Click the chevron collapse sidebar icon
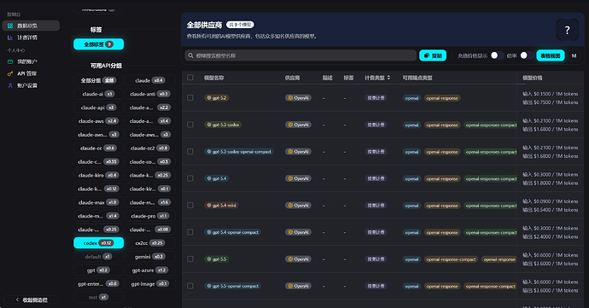Image resolution: width=589 pixels, height=308 pixels. point(17,299)
